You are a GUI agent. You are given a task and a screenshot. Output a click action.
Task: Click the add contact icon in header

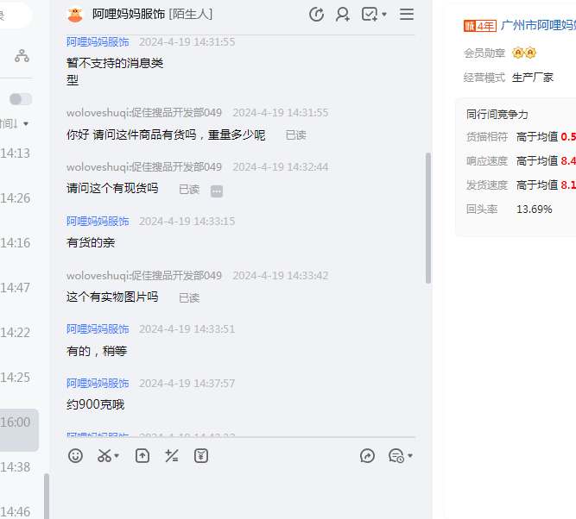coord(343,14)
